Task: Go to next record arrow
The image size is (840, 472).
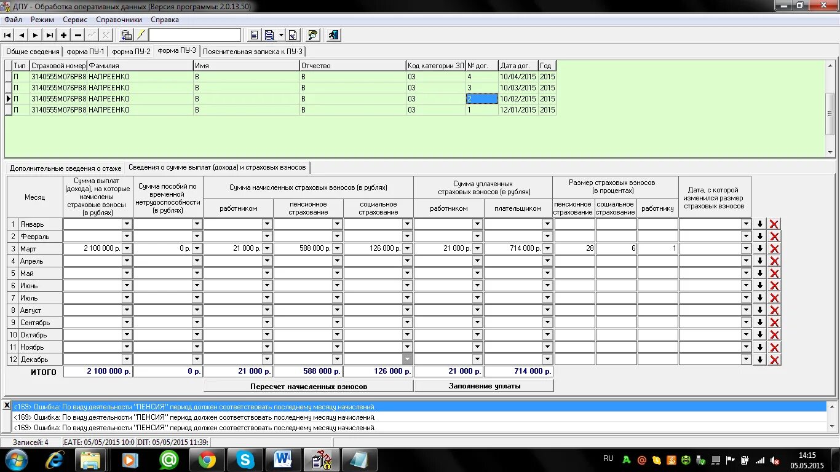Action: [x=36, y=35]
